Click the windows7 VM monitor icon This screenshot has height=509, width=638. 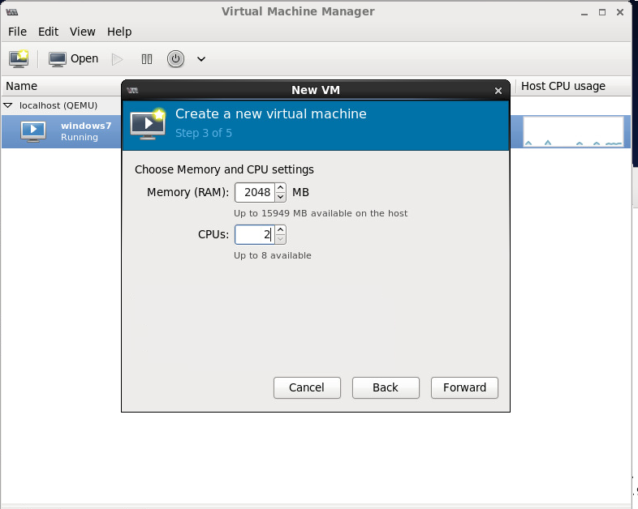33,131
